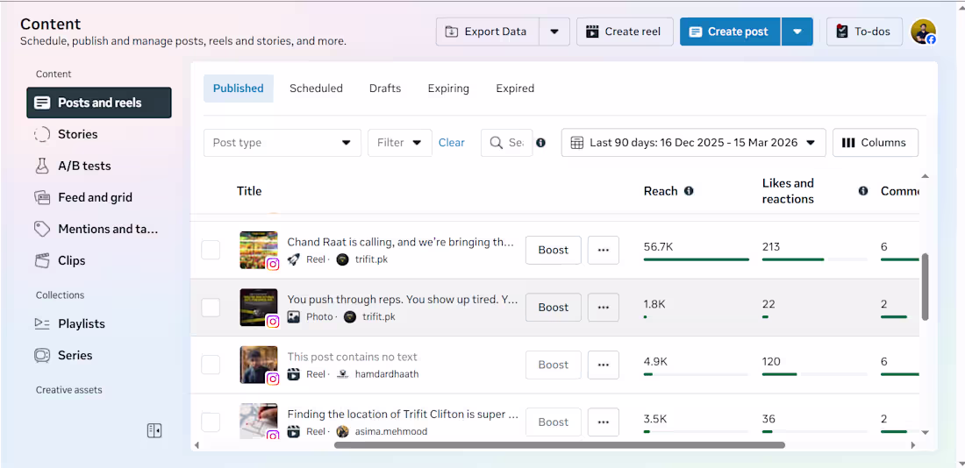Open the Last 90 days date range
Image resolution: width=965 pixels, height=468 pixels.
[x=694, y=143]
